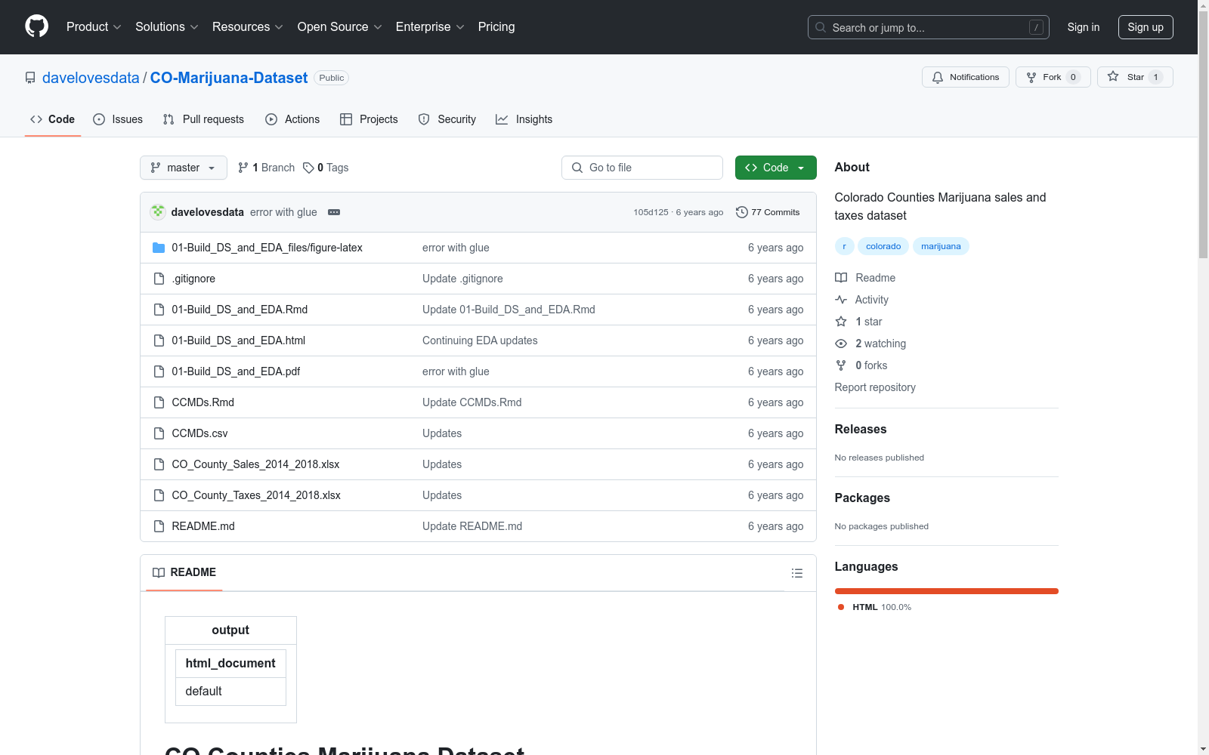
Task: Expand the Product menu
Action: tap(94, 27)
